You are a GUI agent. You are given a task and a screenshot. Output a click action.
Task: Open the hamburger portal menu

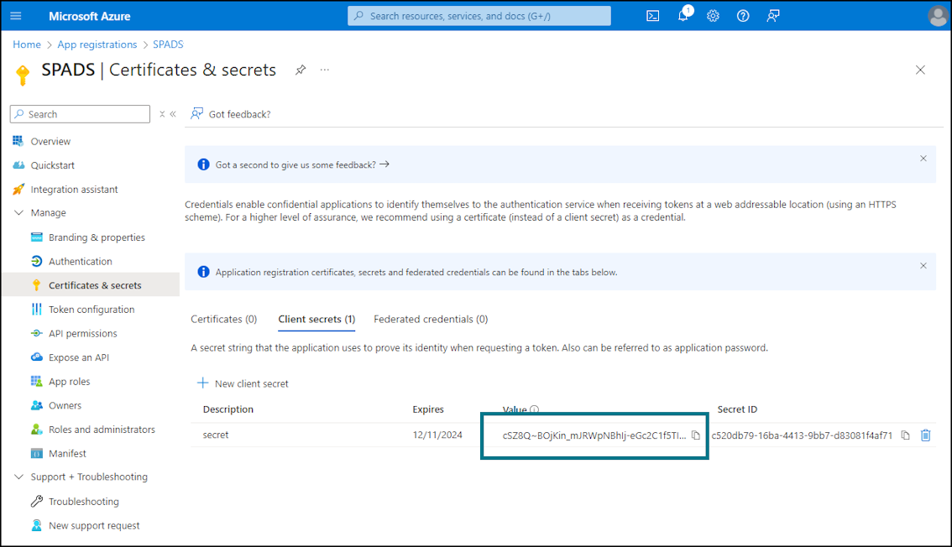[16, 17]
